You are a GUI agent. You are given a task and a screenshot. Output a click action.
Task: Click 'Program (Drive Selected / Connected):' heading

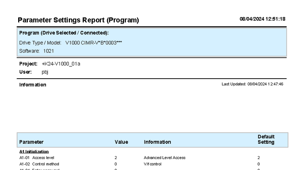tap(64, 33)
